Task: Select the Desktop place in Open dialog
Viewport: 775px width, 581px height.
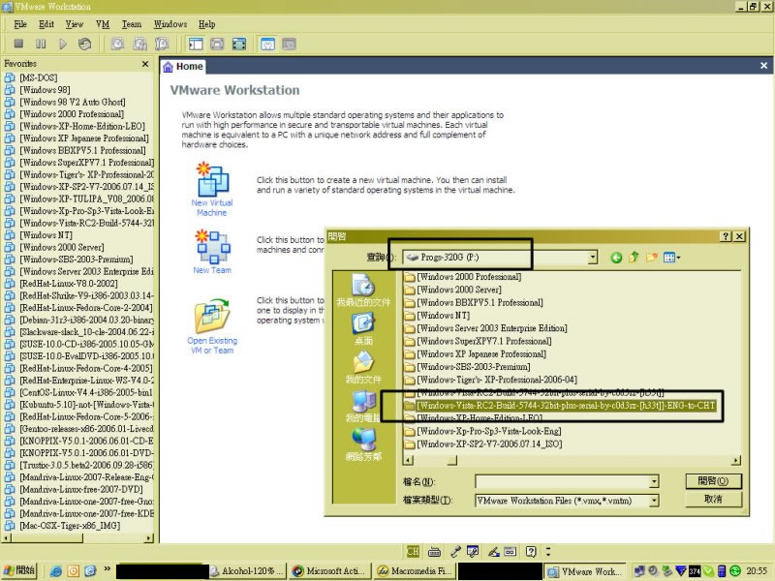Action: coord(363,329)
